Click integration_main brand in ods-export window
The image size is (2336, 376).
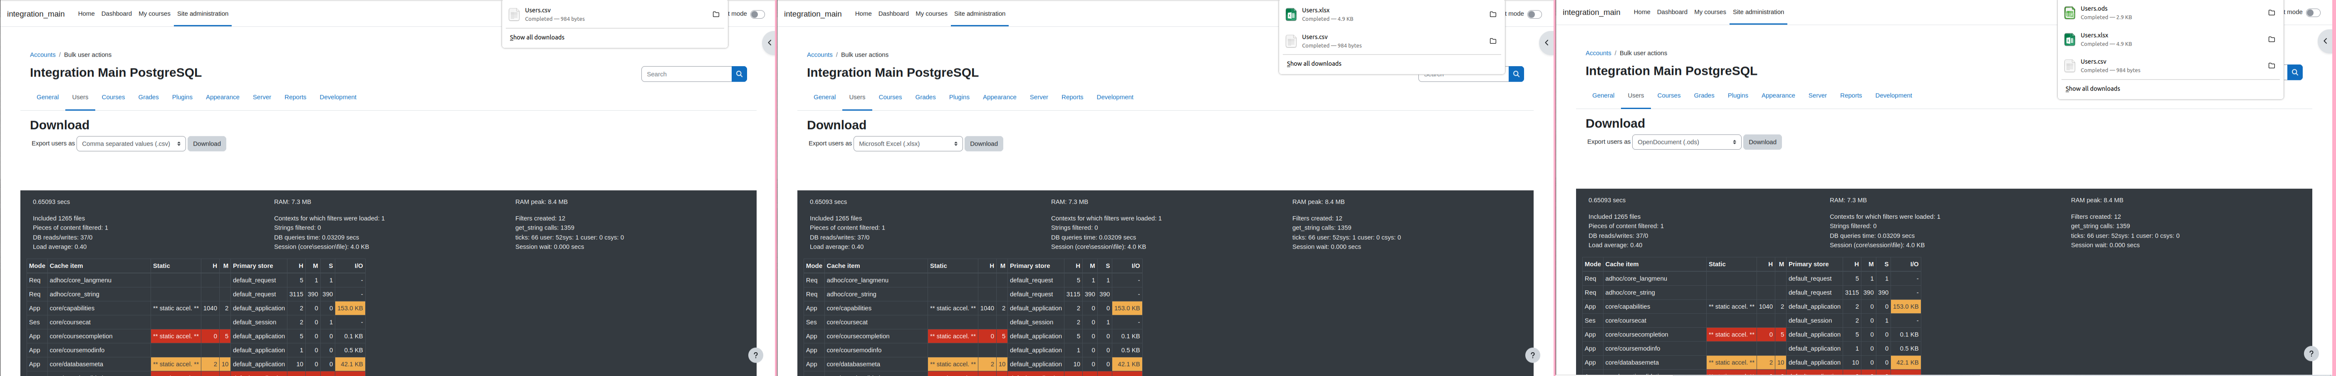coord(1591,12)
